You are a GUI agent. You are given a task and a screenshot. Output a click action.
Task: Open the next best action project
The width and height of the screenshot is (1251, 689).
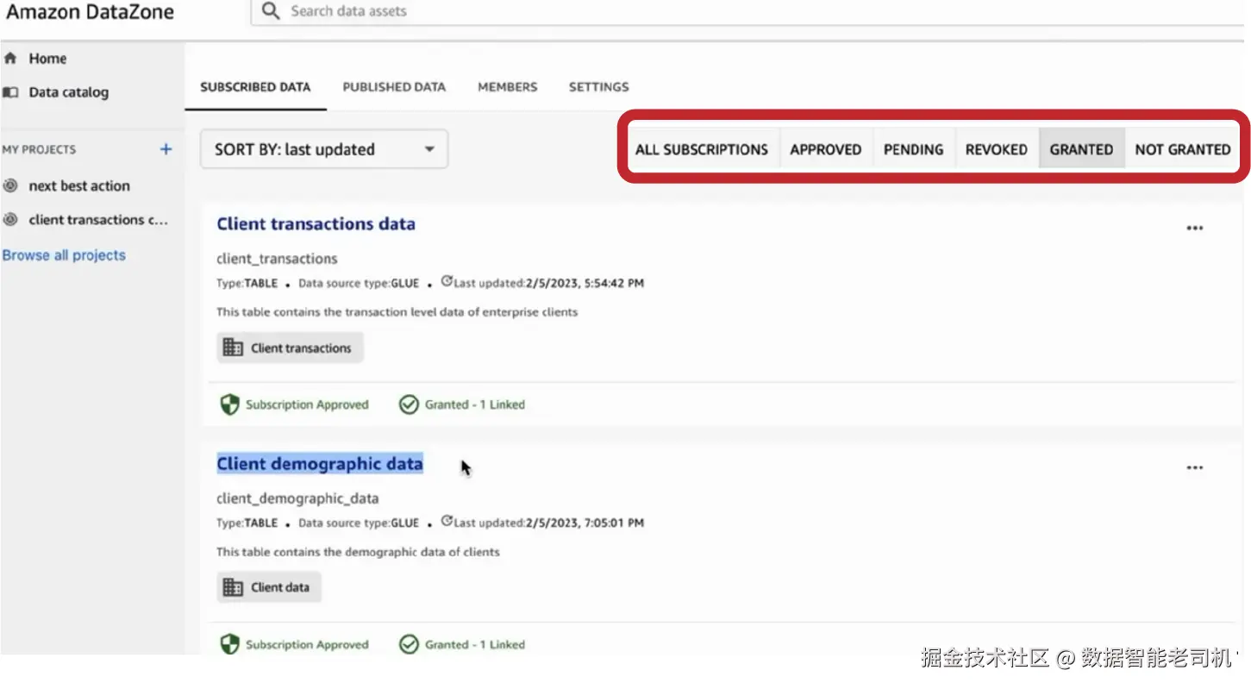(x=79, y=185)
